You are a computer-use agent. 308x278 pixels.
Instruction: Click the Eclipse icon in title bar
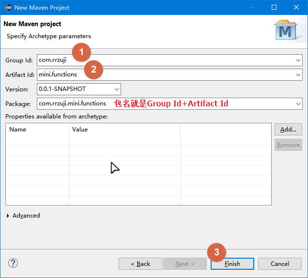click(8, 8)
